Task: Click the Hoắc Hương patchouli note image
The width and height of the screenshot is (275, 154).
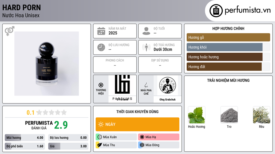Action: (x=197, y=115)
